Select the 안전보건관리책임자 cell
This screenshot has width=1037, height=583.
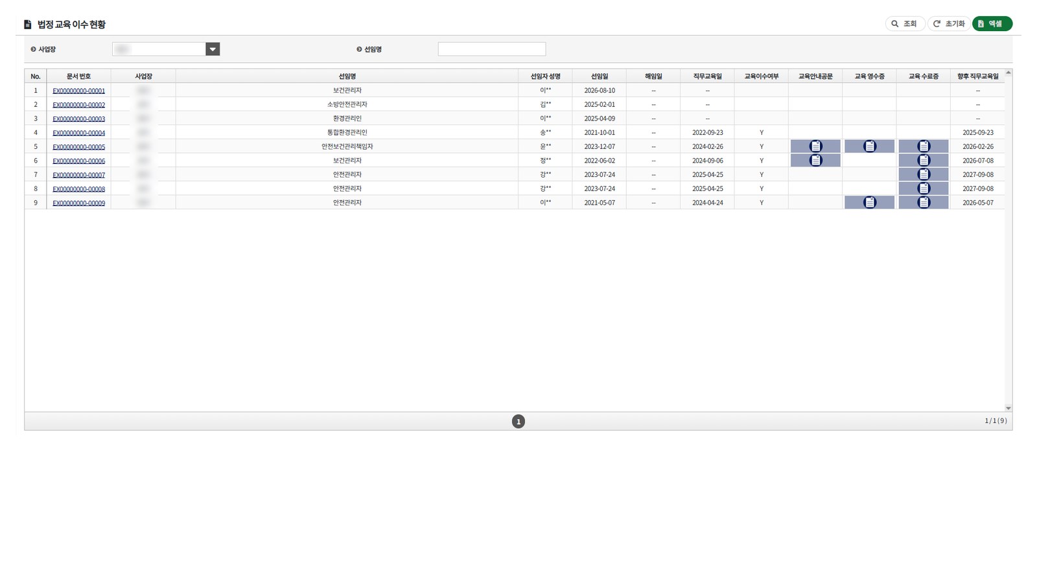click(347, 146)
